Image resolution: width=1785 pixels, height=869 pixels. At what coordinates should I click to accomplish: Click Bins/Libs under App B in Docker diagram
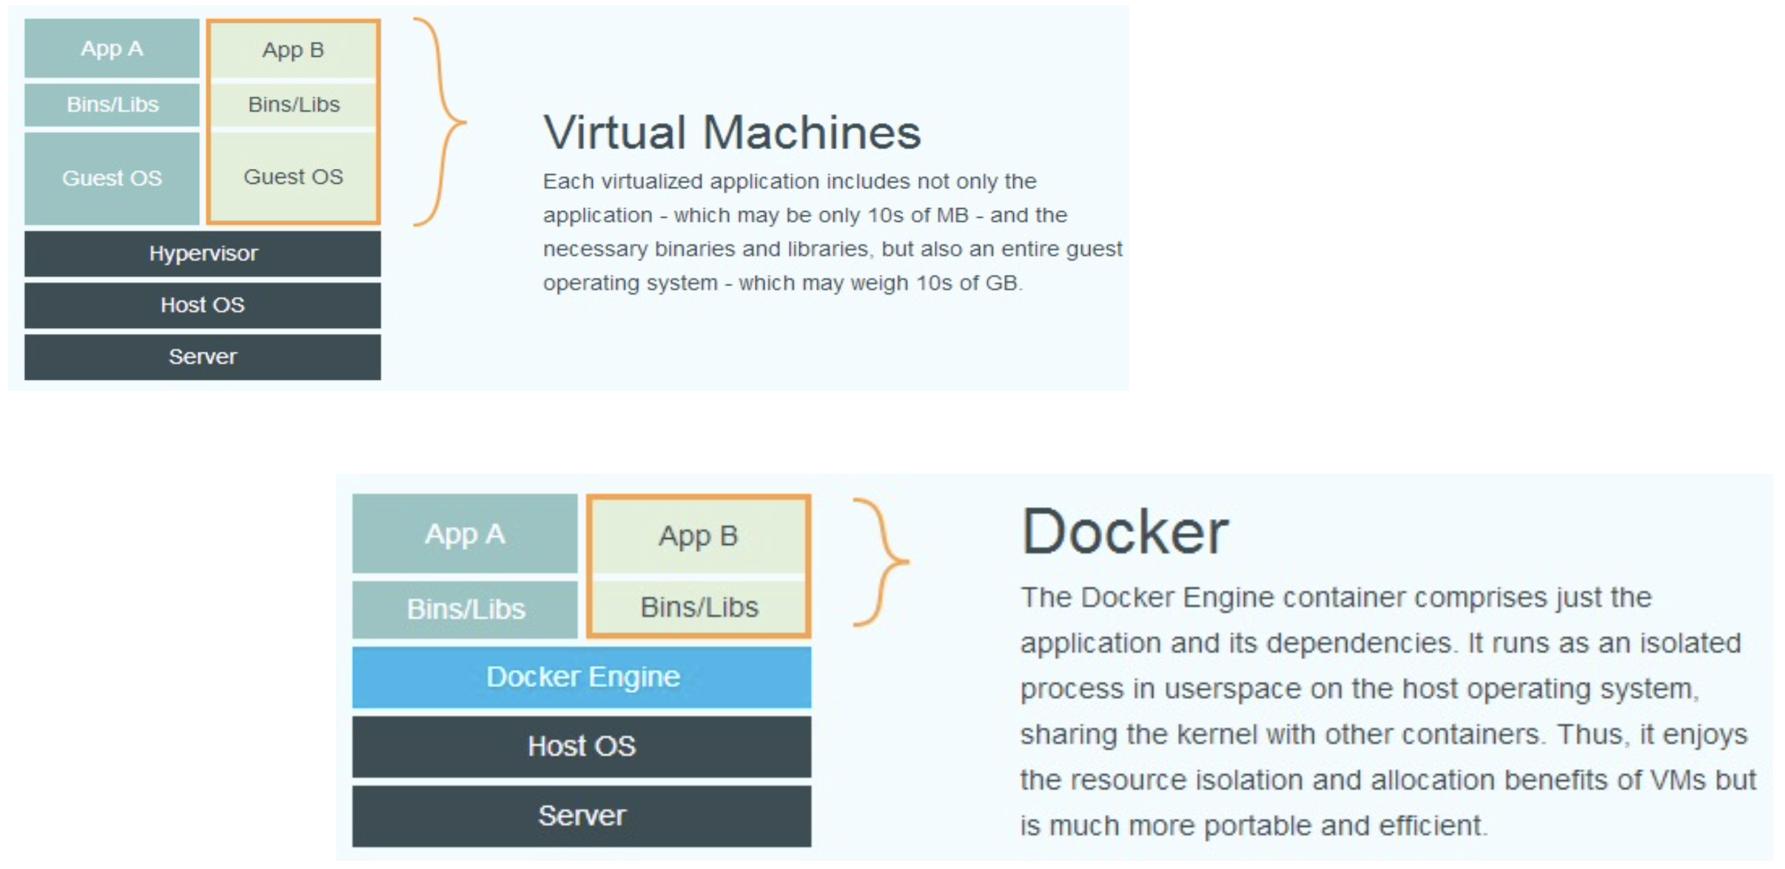click(x=699, y=607)
